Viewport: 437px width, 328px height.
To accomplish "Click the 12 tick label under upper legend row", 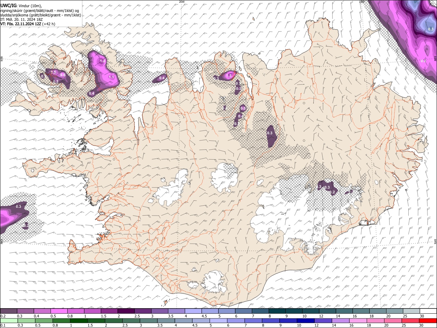I will point(321,316).
